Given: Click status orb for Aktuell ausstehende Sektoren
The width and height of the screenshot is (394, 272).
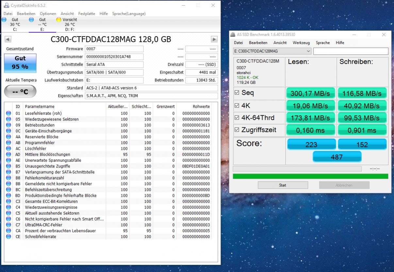Looking at the screenshot, I should tap(8, 213).
